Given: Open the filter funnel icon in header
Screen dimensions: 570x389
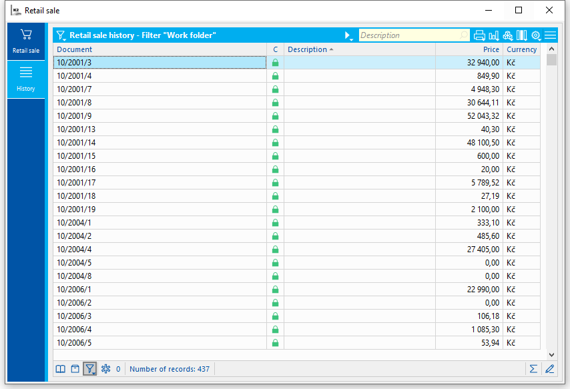Looking at the screenshot, I should 61,35.
